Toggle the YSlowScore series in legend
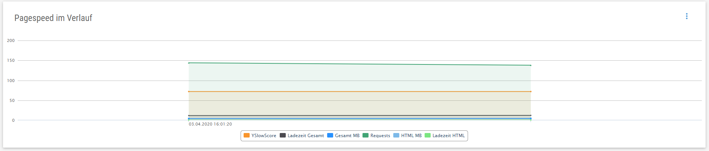 click(x=260, y=136)
